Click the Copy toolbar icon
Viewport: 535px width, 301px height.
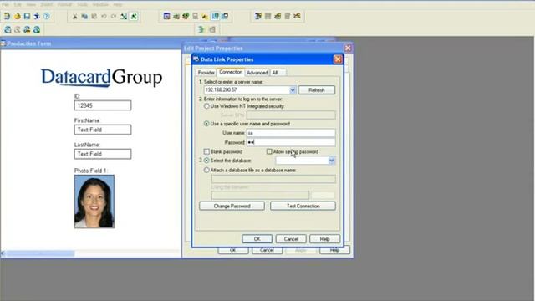pos(84,16)
